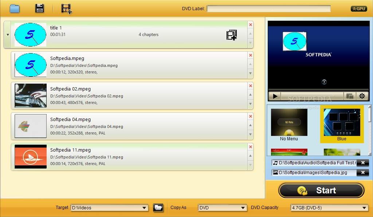Select the Softpedia 11.mpeg thumbnail
373x217 pixels.
[31, 157]
